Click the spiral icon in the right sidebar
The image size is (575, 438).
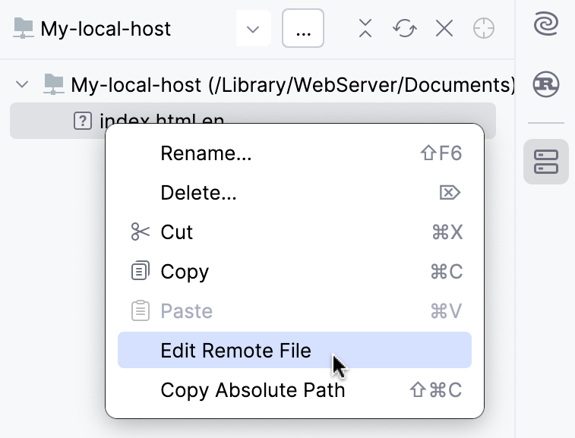tap(545, 25)
